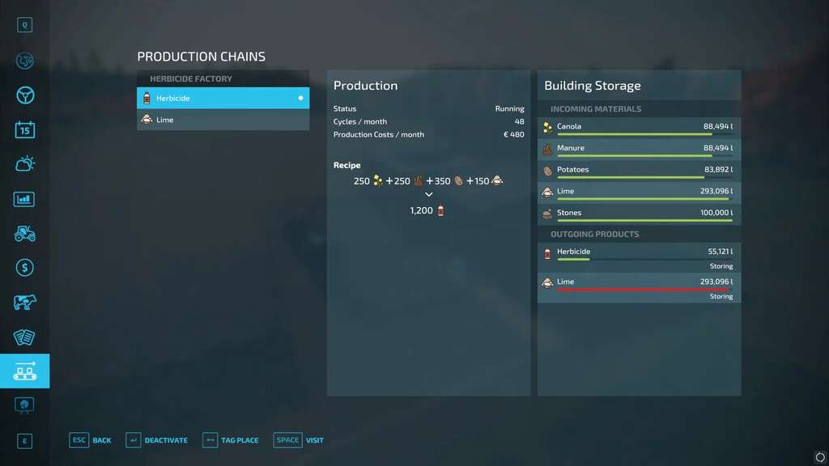Open the finances dollar icon
Image resolution: width=829 pixels, height=466 pixels.
coord(24,268)
